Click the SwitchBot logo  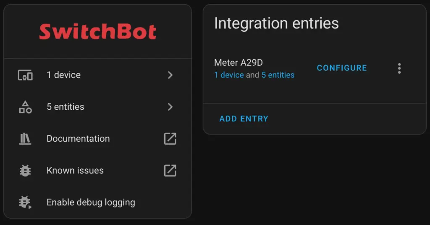pos(97,32)
